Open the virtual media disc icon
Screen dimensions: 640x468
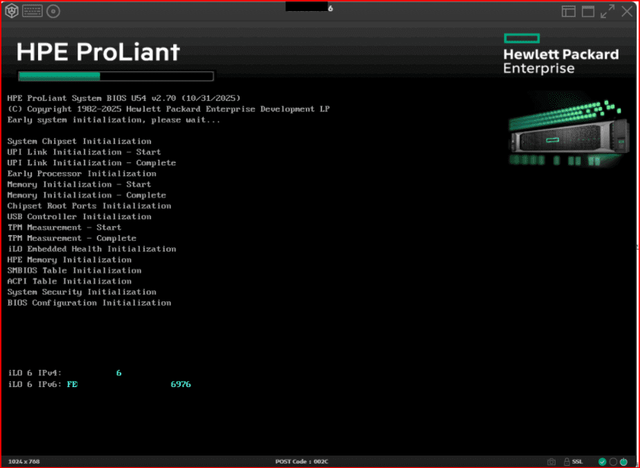coord(53,11)
